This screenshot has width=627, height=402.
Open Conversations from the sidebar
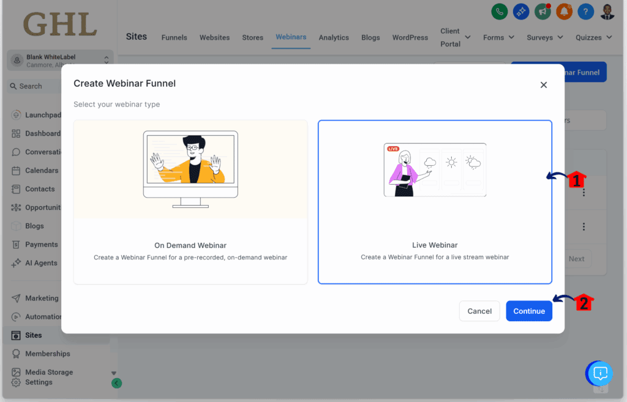17,152
